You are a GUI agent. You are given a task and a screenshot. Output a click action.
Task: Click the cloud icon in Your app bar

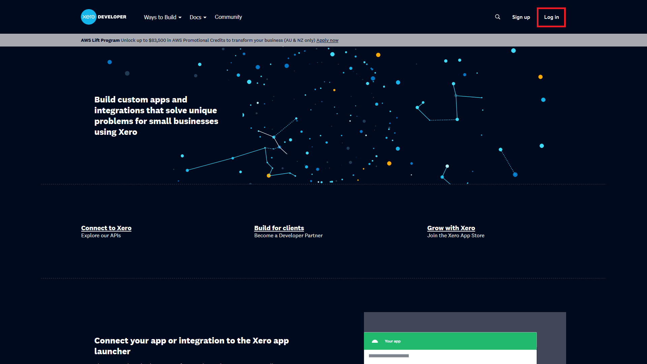click(x=375, y=341)
